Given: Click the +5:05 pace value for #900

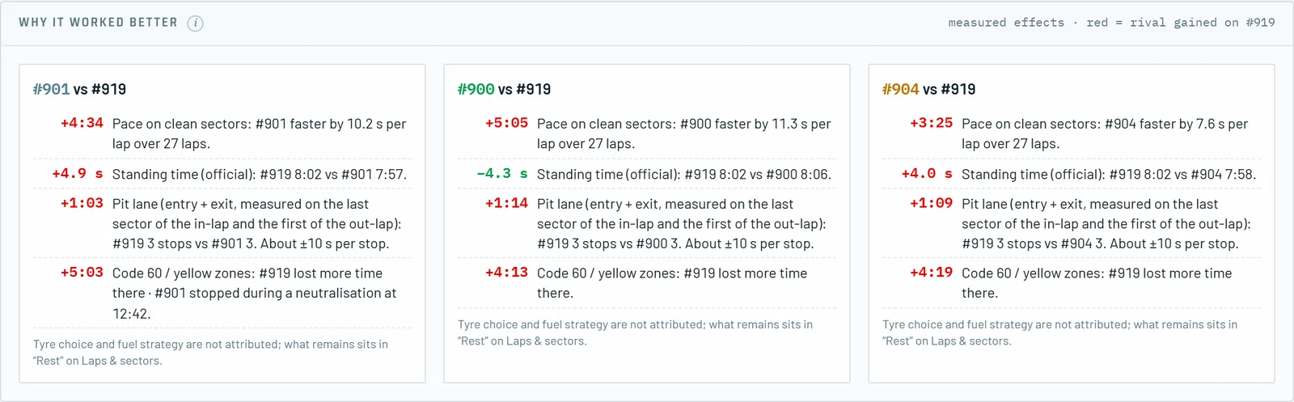Looking at the screenshot, I should [x=506, y=123].
